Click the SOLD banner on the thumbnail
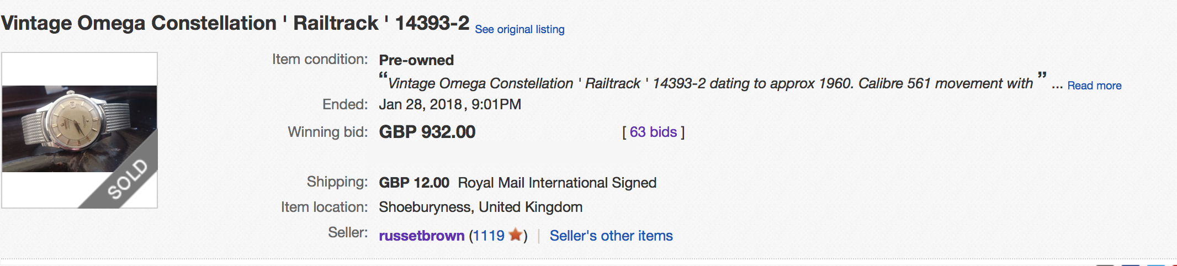The height and width of the screenshot is (266, 1177). point(128,179)
